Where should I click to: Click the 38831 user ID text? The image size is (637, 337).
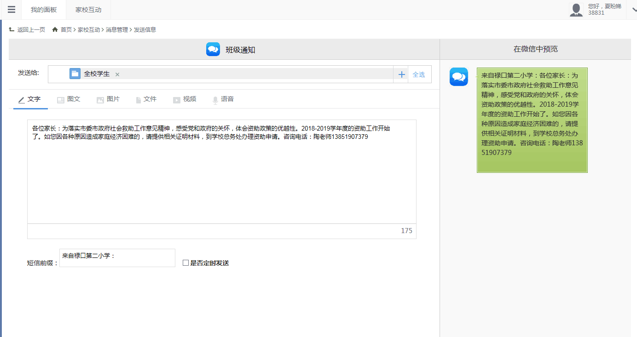596,13
